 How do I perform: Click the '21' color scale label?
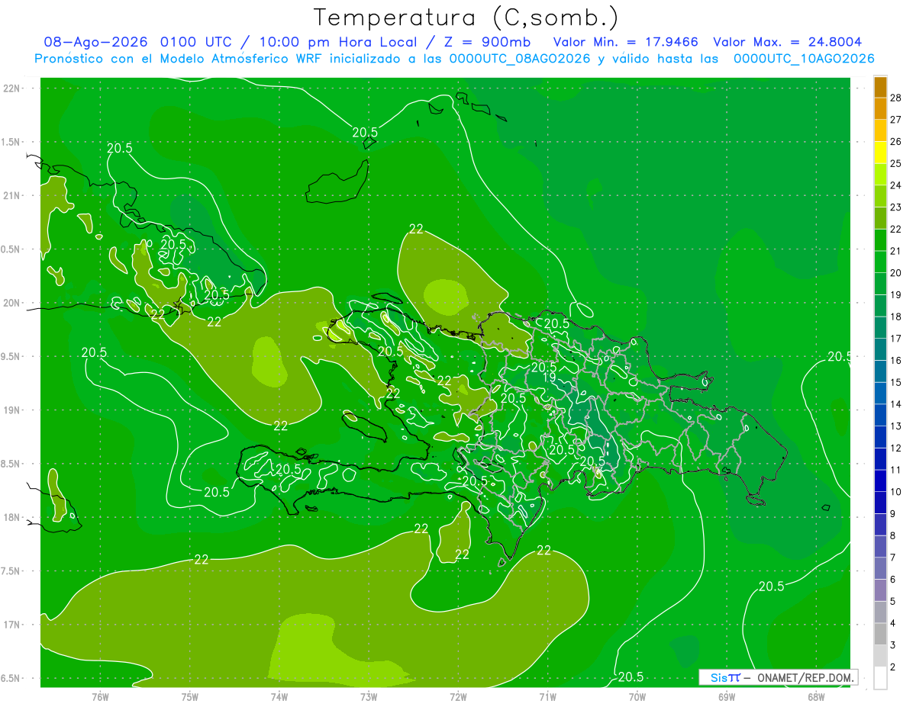[x=896, y=251]
